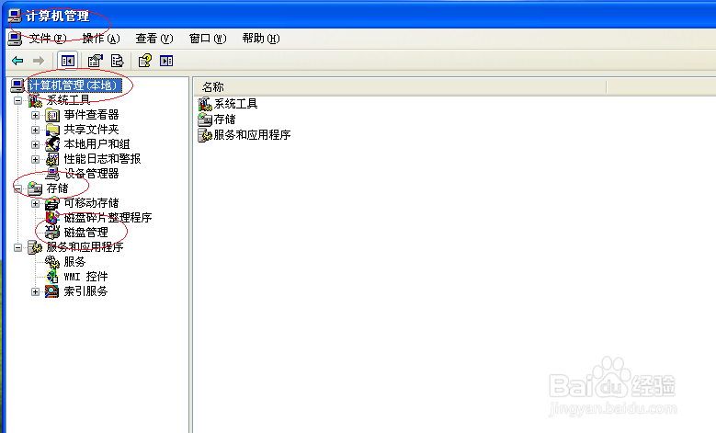Viewport: 716px width, 433px height.
Task: Click 系统工具 icon in right pane
Action: coord(205,104)
